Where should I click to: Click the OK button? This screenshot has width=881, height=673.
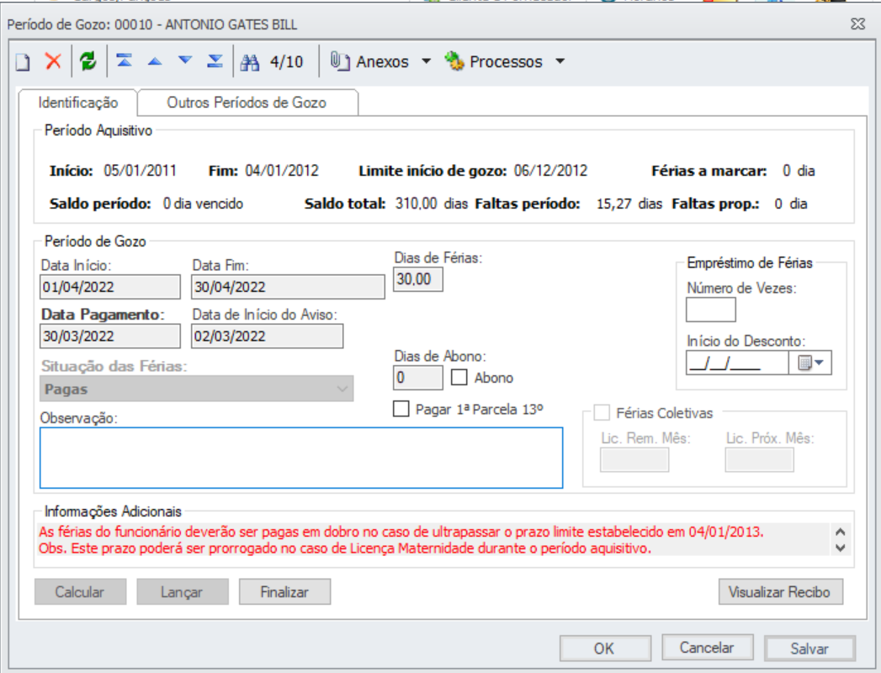(x=605, y=649)
